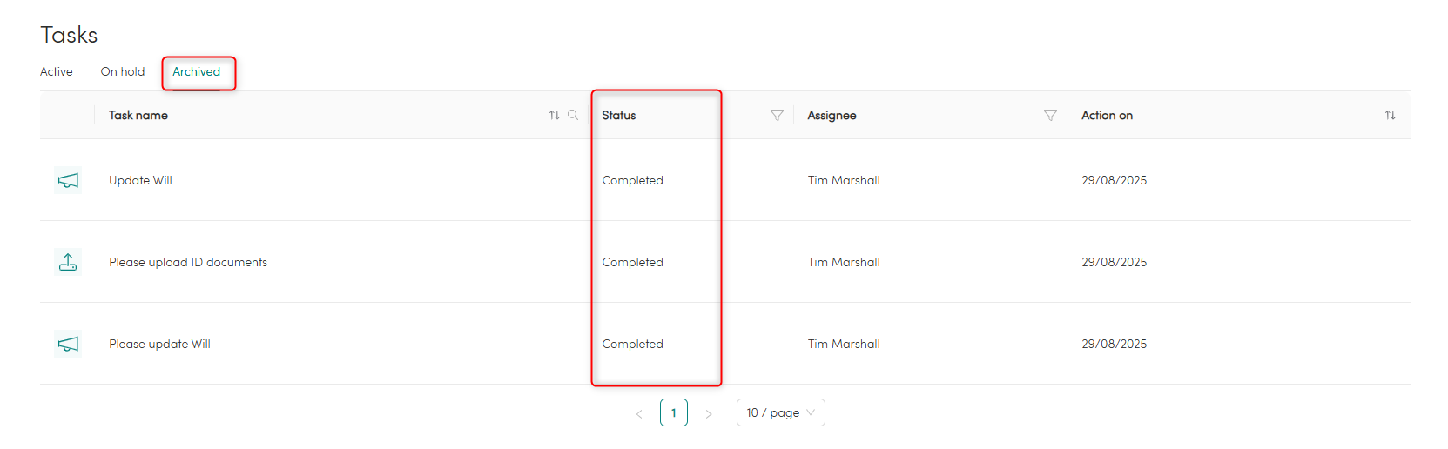Click the Assignee column header
1448x449 pixels.
pos(832,115)
